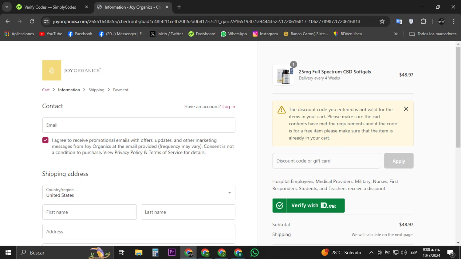Bookmark this page with the star icon
This screenshot has height=259, width=461.
pyautogui.click(x=382, y=22)
